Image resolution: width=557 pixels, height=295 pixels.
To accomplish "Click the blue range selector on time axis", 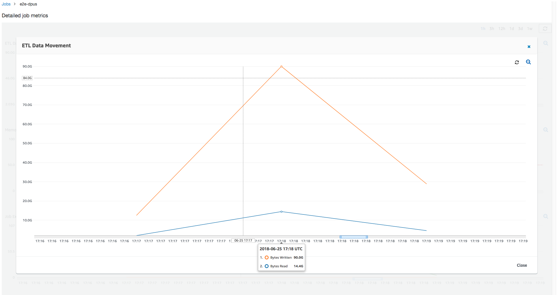I will pos(354,237).
